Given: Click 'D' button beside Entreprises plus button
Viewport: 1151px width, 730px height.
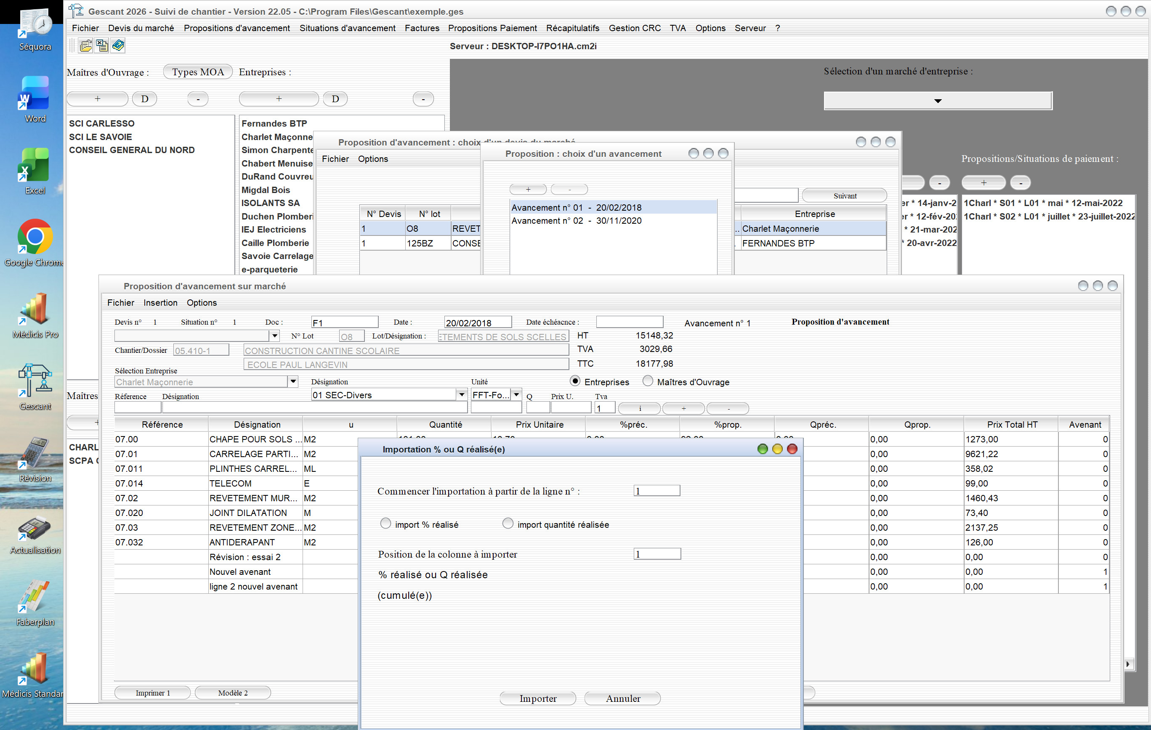Looking at the screenshot, I should [x=335, y=99].
